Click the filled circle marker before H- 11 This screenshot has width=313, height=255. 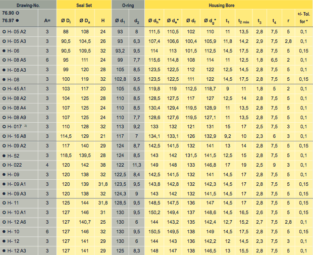pos(4,202)
